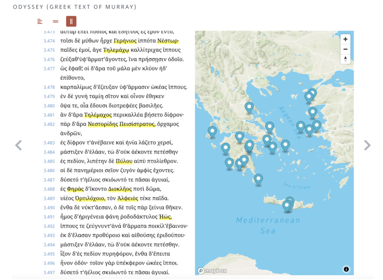Advance to next passage with right chevron

coord(367,145)
